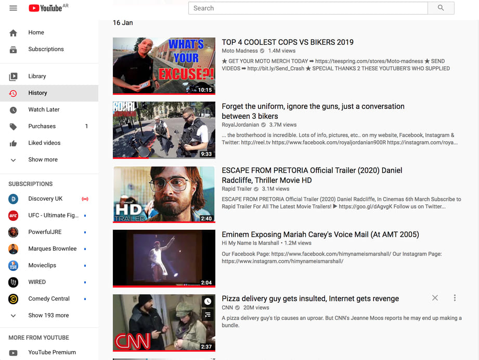479x360 pixels.
Task: Click the Library icon in sidebar
Action: click(13, 77)
